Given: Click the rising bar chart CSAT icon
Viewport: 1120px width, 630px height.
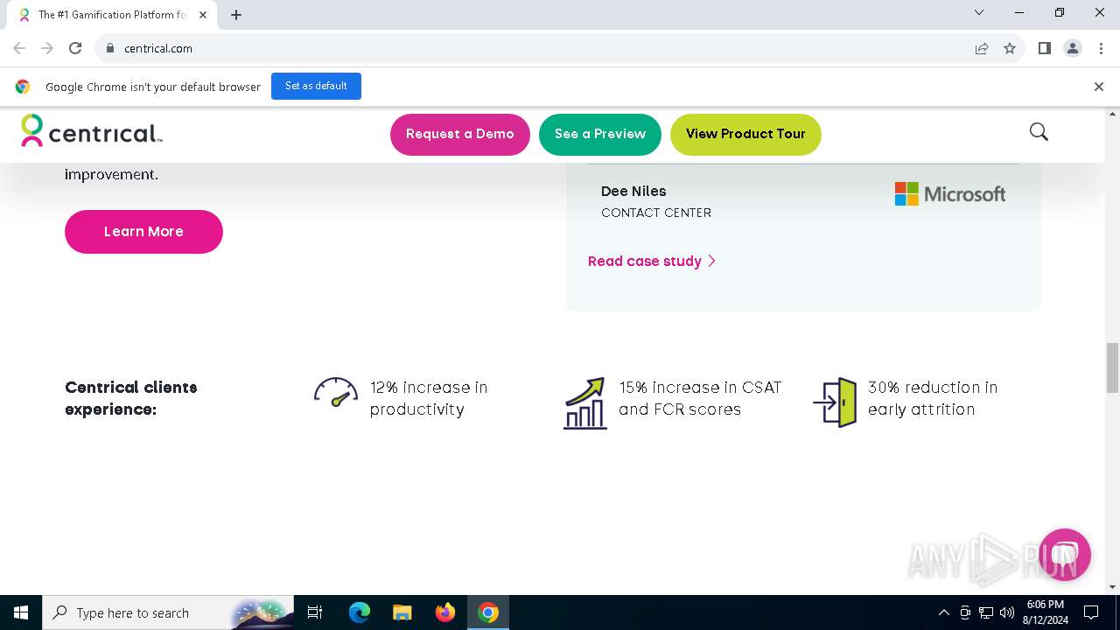Looking at the screenshot, I should pyautogui.click(x=584, y=402).
